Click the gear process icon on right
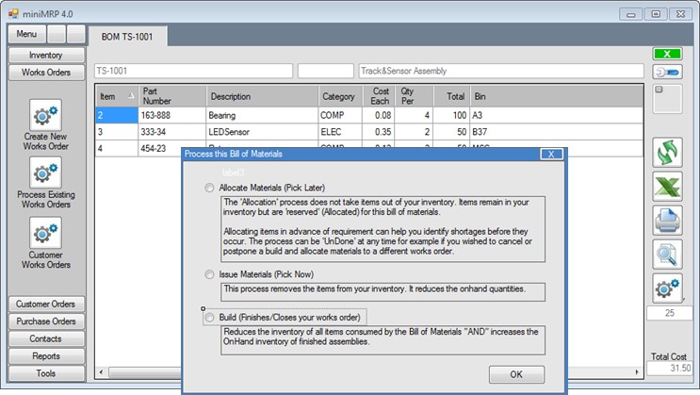 click(668, 287)
